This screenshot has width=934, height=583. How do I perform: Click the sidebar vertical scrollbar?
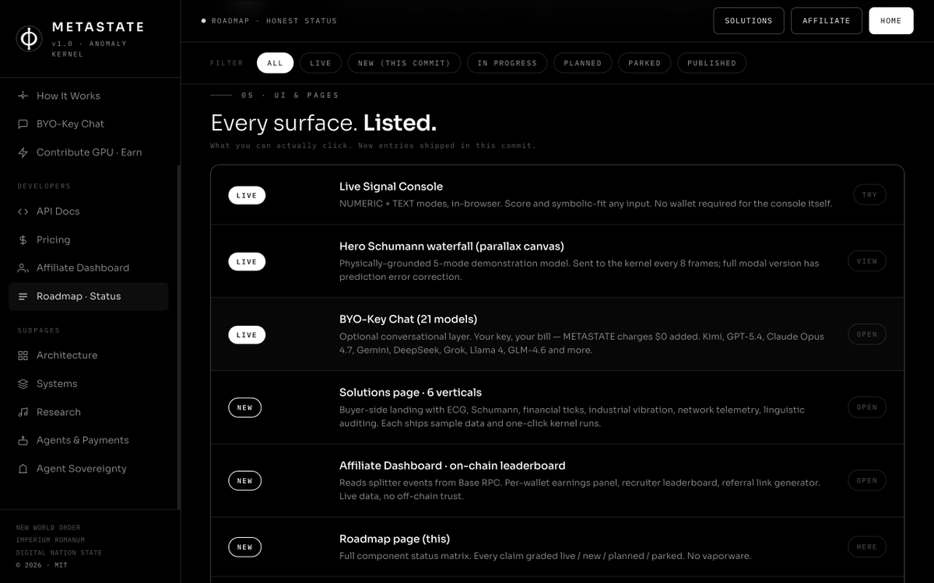tap(178, 337)
